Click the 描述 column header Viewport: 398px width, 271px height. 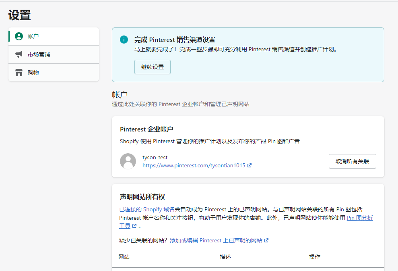point(225,257)
